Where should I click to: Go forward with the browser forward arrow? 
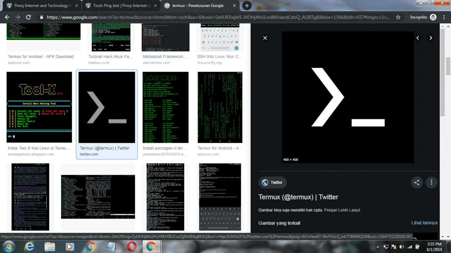18,17
